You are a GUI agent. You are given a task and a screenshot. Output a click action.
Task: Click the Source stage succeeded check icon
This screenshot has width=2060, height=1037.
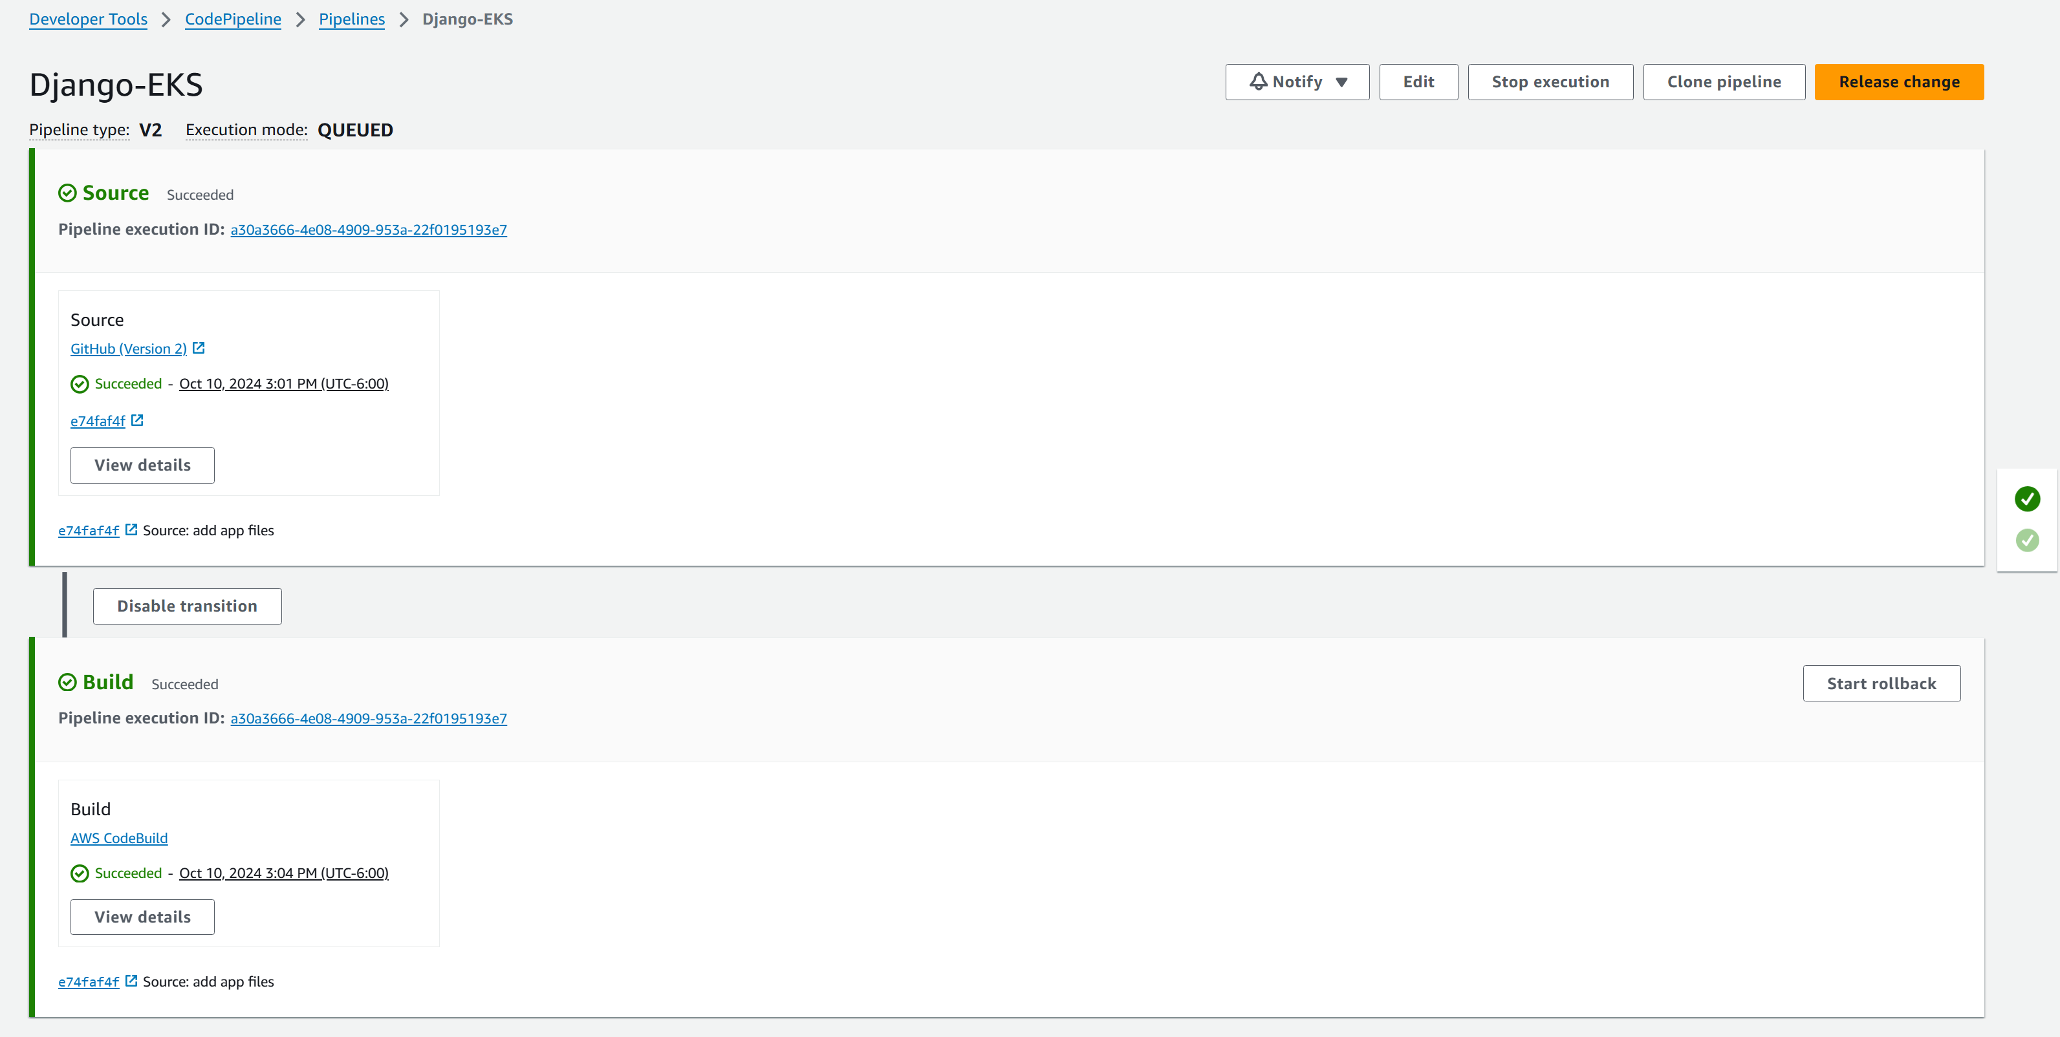[x=68, y=193]
